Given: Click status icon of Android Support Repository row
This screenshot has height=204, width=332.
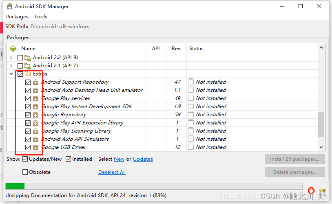Looking at the screenshot, I should tap(191, 82).
